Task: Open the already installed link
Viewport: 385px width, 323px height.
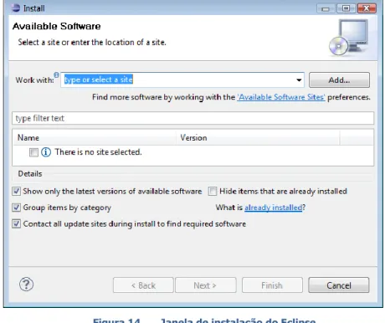Action: pos(274,208)
